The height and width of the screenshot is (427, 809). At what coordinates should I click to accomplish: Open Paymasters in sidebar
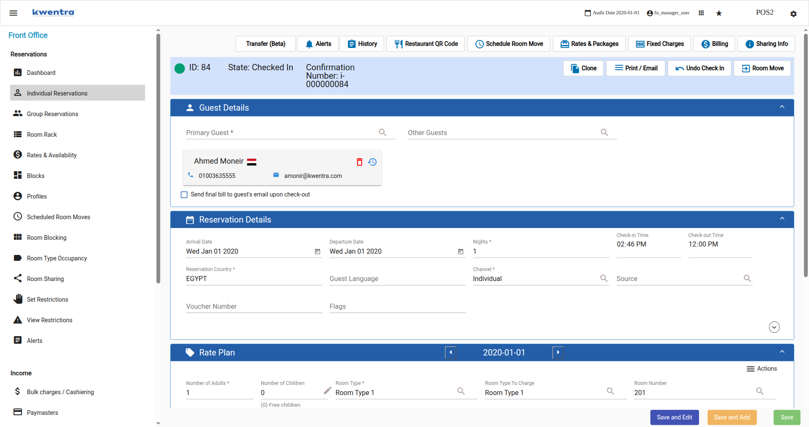[x=78, y=412]
